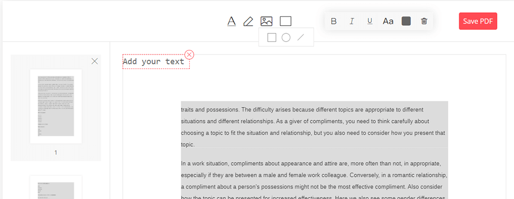
Task: Choose the line shape option
Action: 301,38
